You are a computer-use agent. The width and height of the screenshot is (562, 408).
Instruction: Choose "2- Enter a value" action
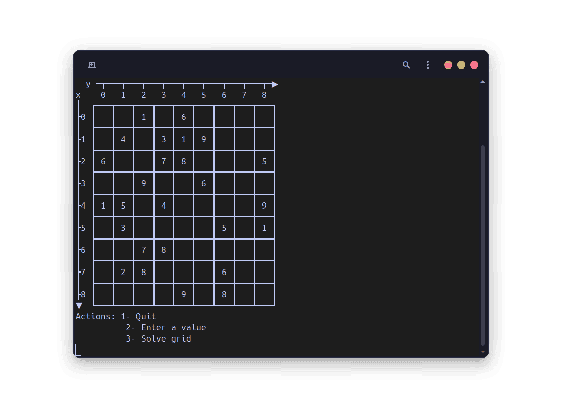166,327
